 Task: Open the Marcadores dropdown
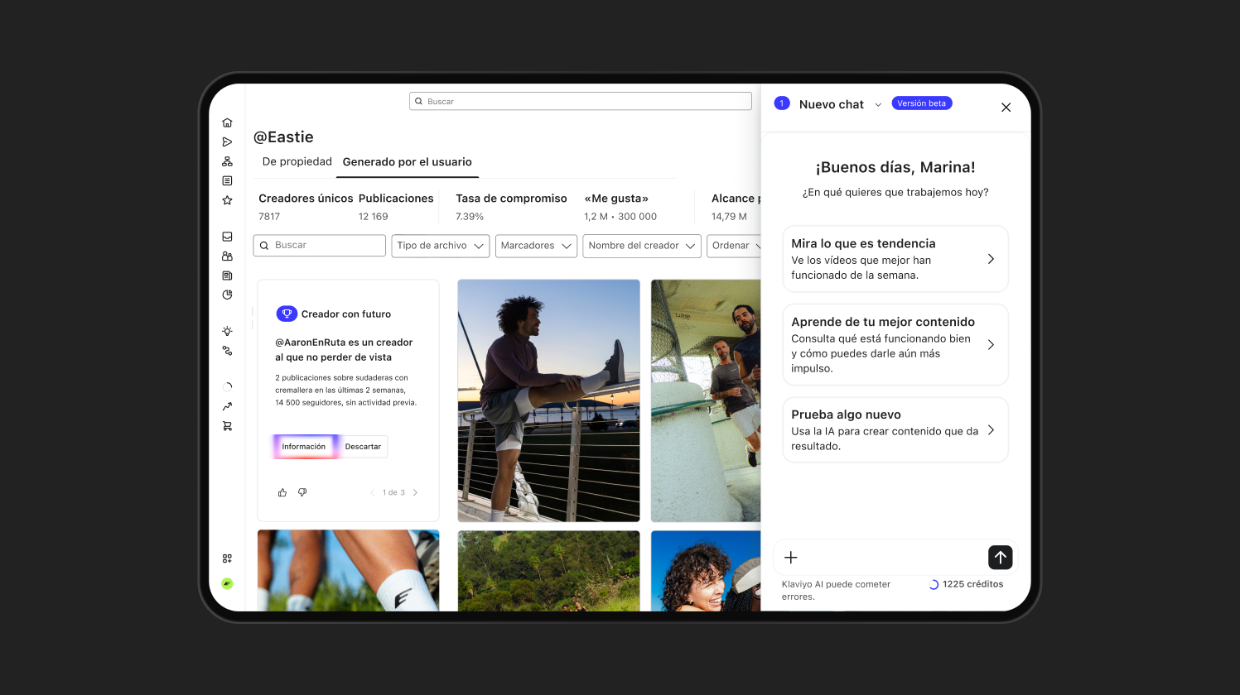tap(536, 246)
